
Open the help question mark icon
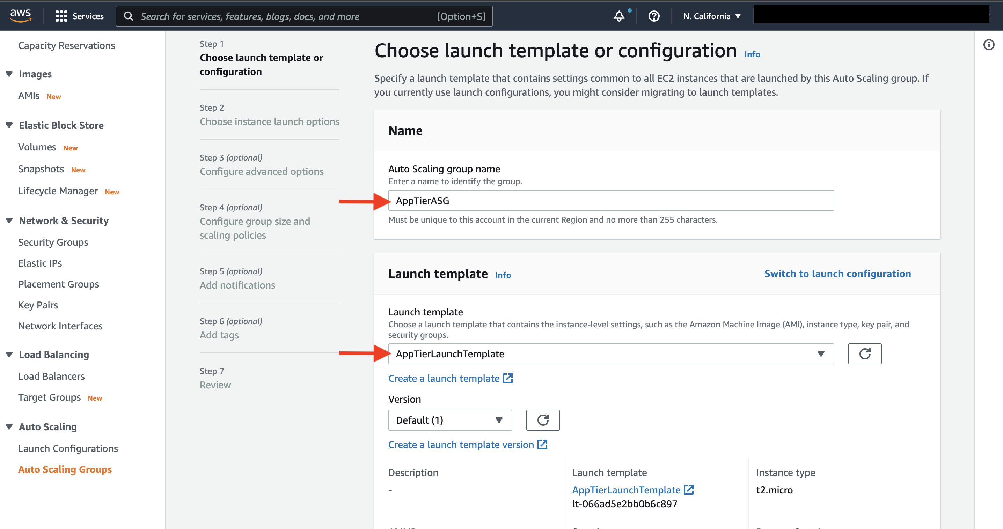click(654, 16)
